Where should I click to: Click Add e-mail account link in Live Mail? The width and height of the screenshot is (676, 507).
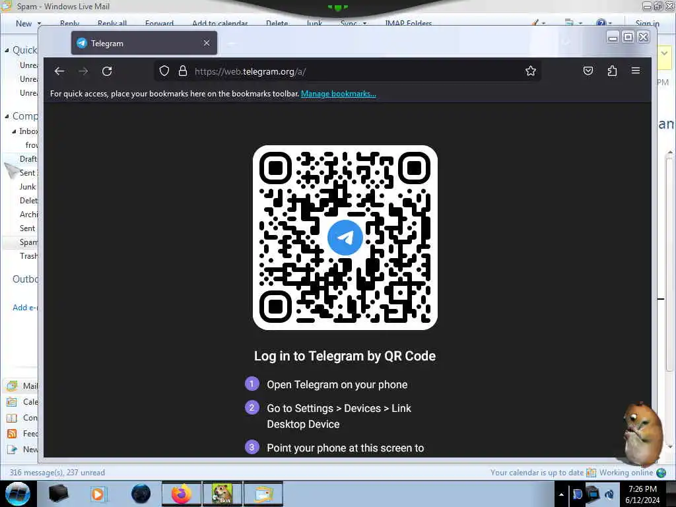click(x=25, y=308)
